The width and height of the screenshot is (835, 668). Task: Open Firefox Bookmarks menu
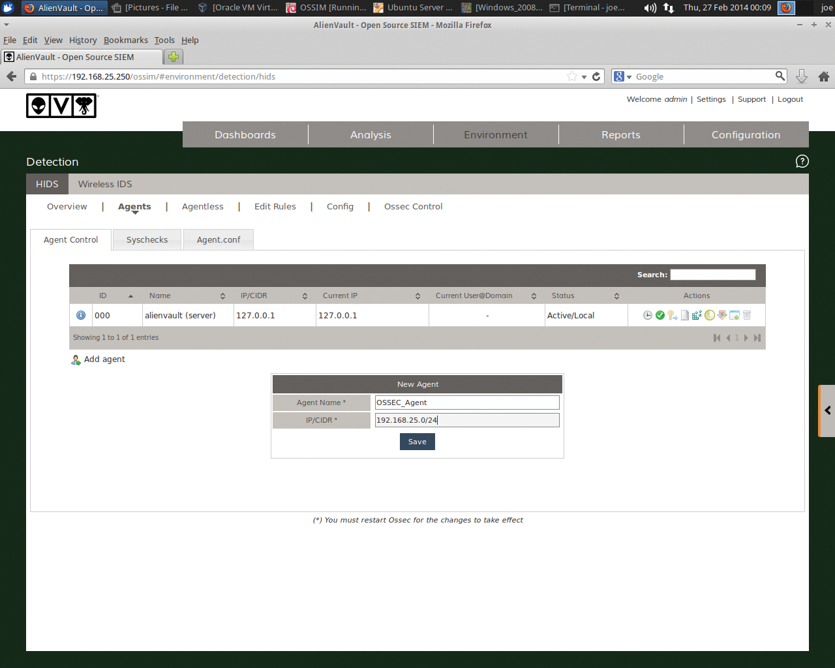coord(126,40)
